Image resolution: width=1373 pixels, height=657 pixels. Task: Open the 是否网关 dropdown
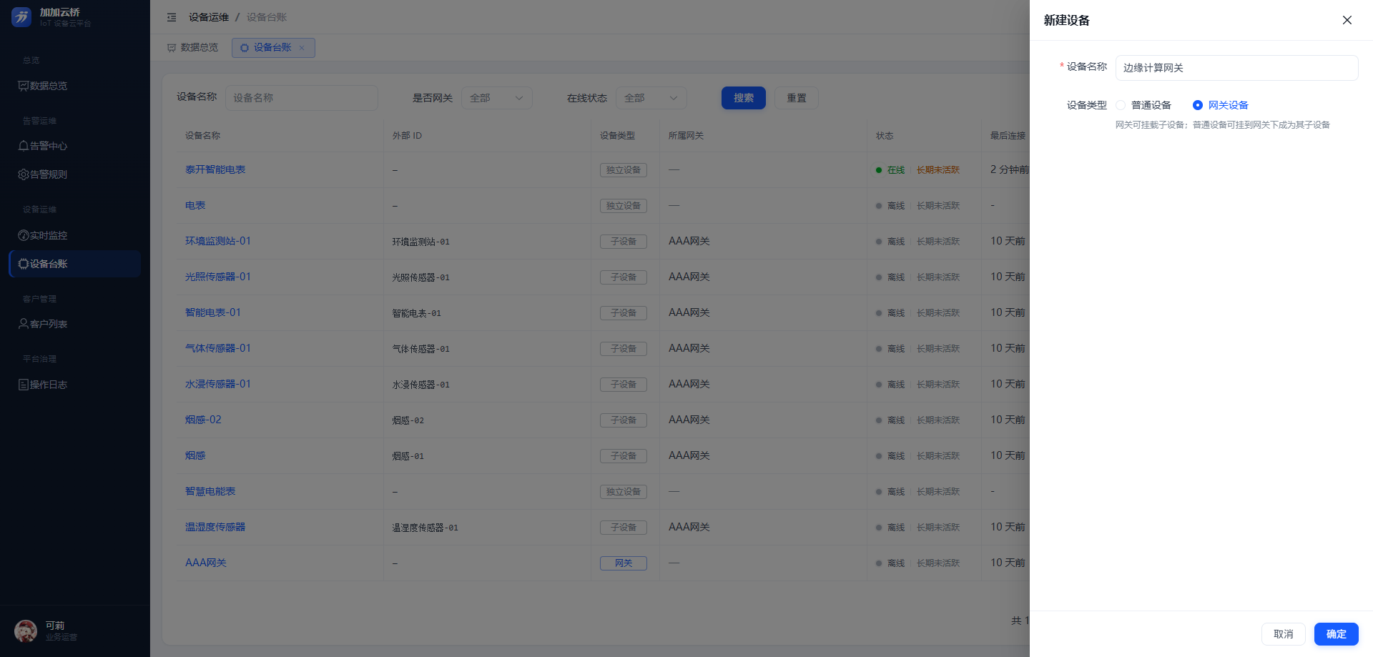pos(497,98)
